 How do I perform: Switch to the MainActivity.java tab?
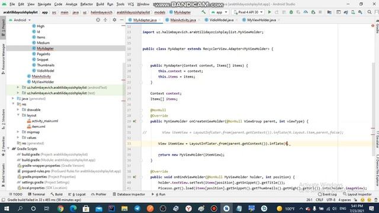coord(183,20)
